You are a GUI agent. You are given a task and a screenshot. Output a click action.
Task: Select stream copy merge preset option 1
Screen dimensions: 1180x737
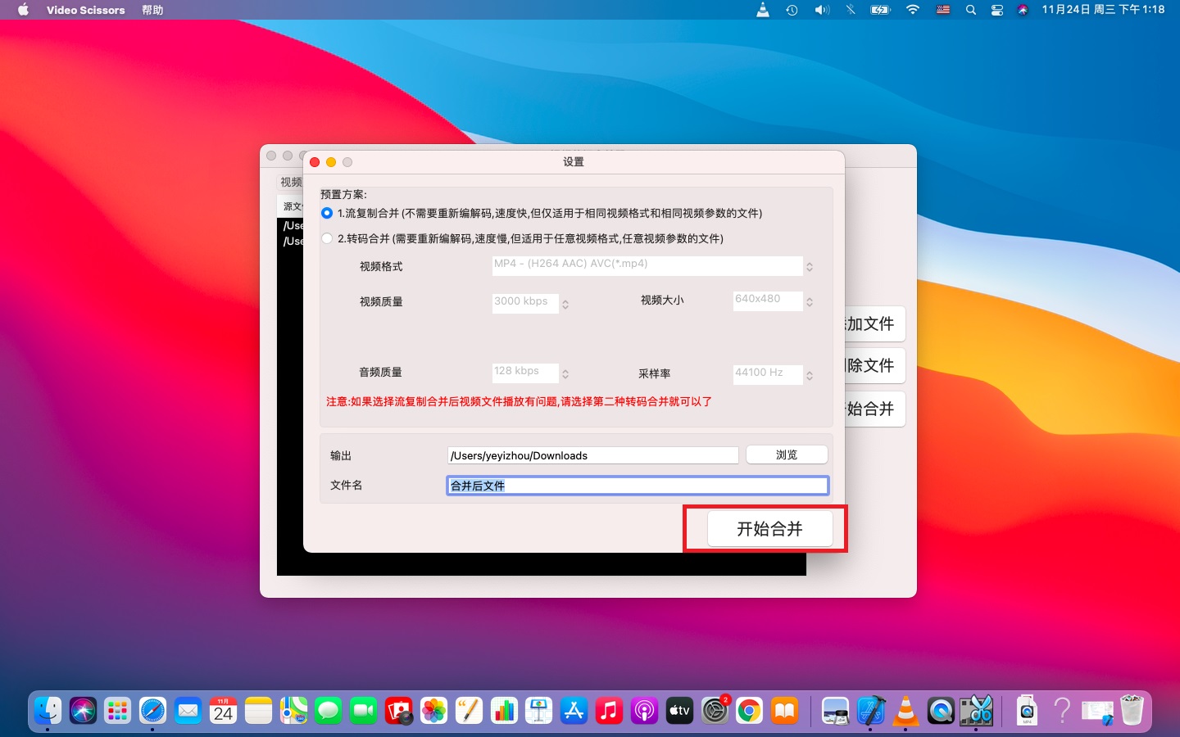click(327, 213)
